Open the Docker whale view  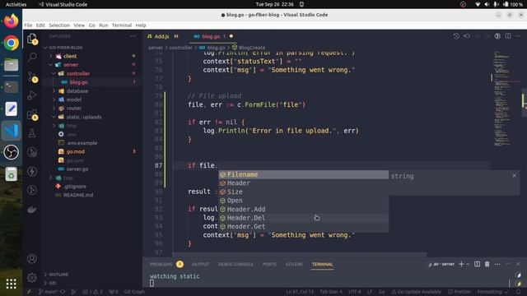click(32, 210)
